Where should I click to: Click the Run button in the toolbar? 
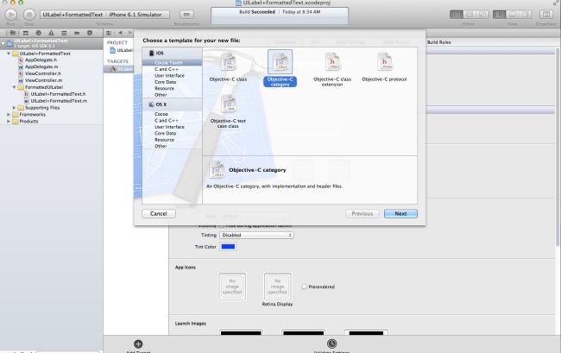click(10, 15)
